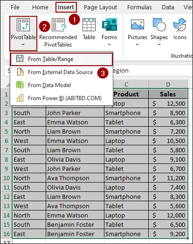Select row 10 header
The image size is (193, 244).
point(7,178)
